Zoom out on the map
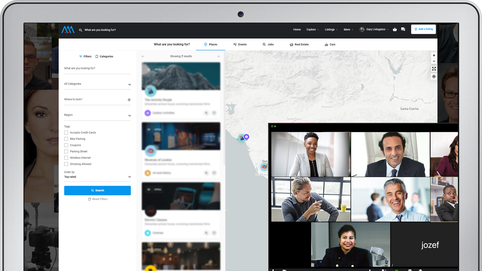This screenshot has height=271, width=482. click(434, 61)
